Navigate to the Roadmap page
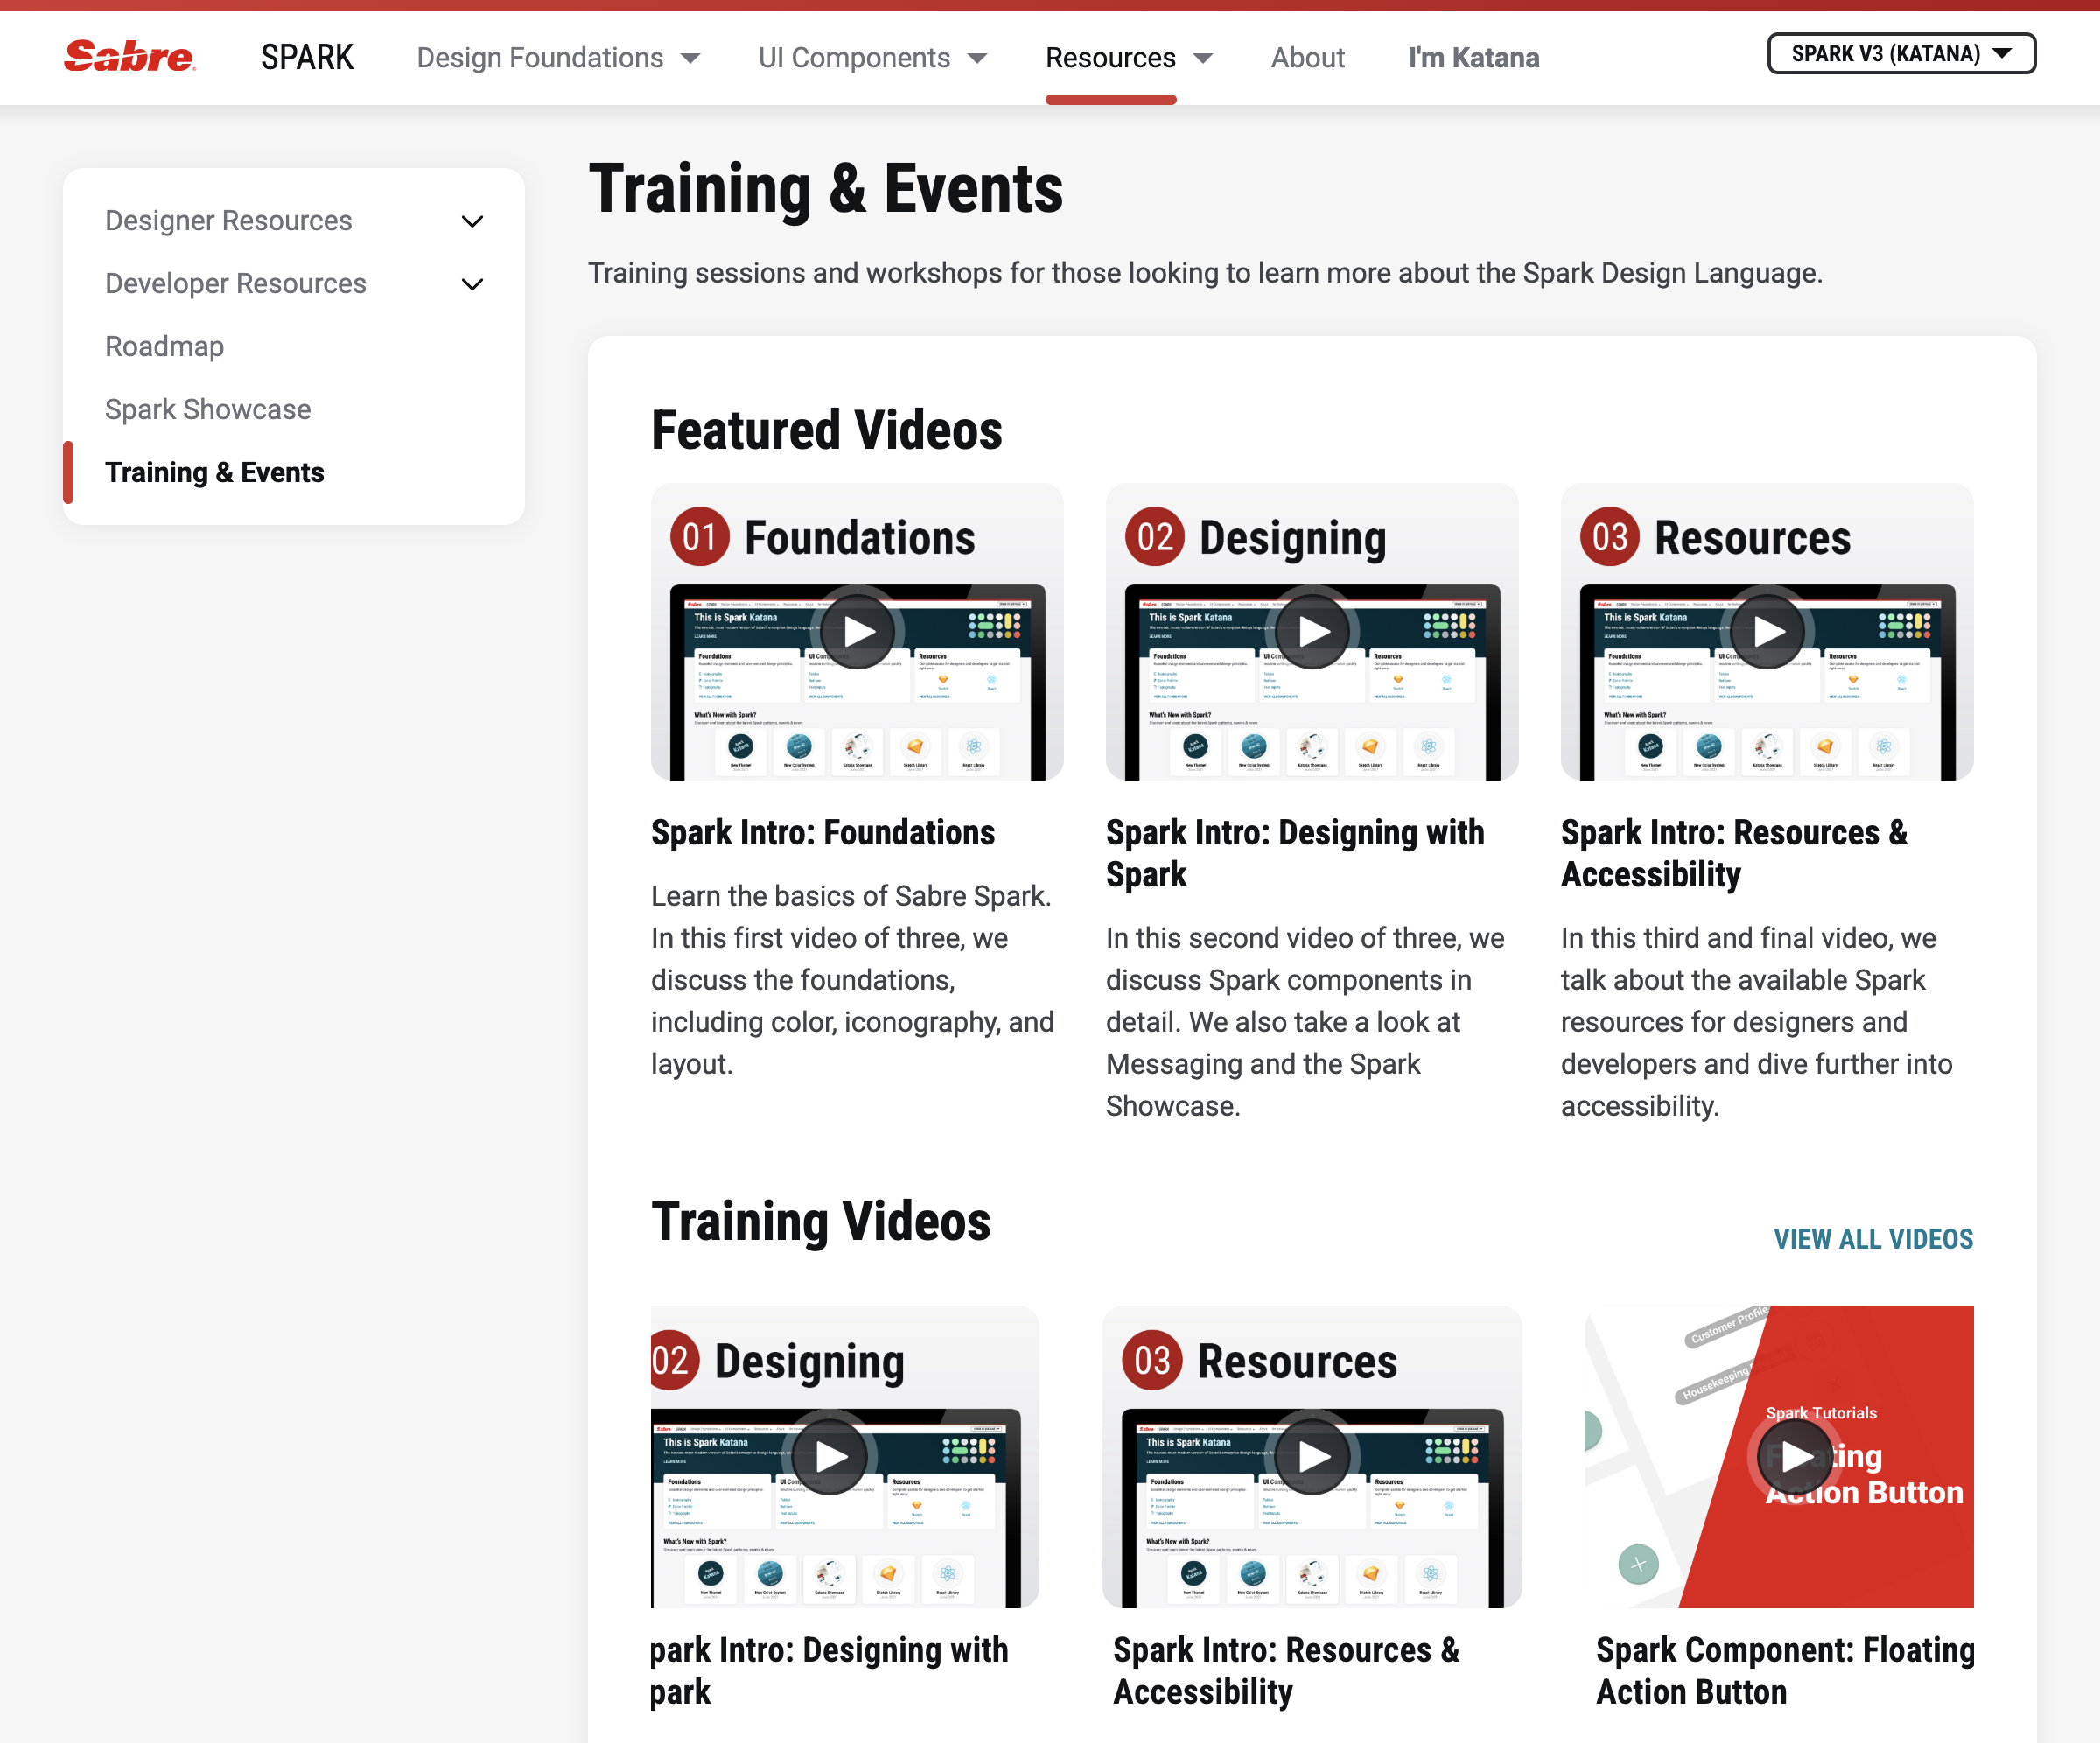The height and width of the screenshot is (1743, 2100). click(164, 346)
